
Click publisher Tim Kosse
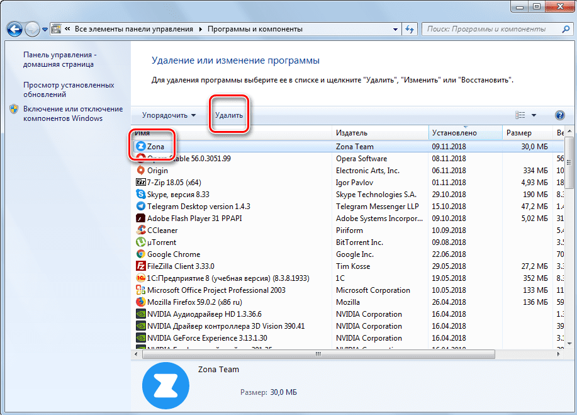pyautogui.click(x=353, y=266)
